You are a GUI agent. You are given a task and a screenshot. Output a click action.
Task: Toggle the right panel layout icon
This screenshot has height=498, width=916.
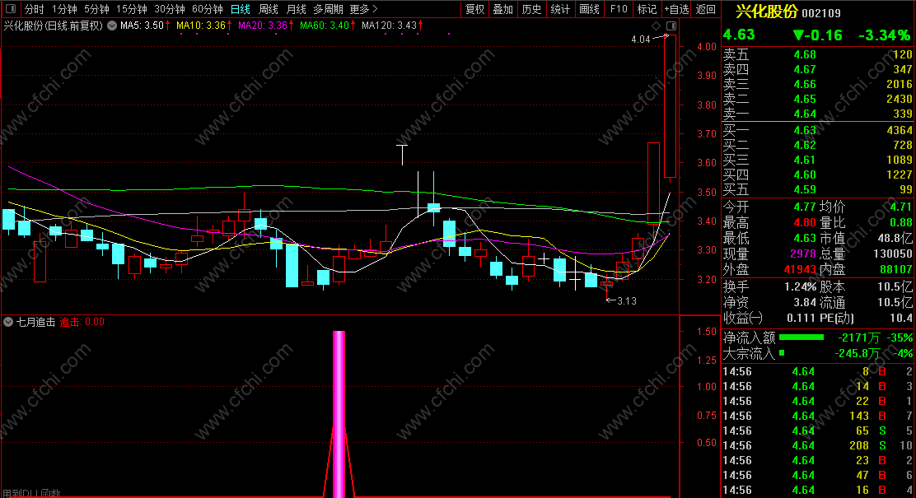pyautogui.click(x=671, y=26)
